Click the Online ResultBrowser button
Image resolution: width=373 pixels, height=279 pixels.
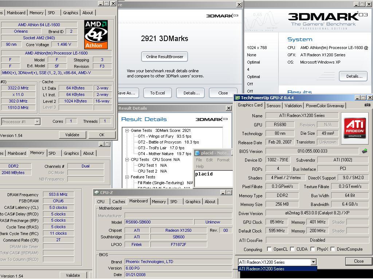tap(164, 57)
